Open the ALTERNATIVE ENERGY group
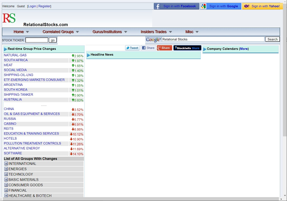This screenshot has width=287, height=201. click(x=22, y=148)
